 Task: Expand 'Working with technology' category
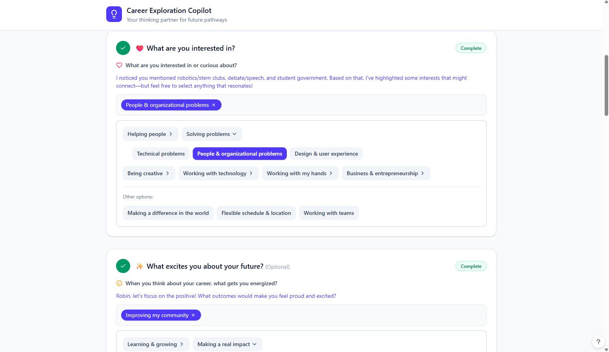coord(218,173)
